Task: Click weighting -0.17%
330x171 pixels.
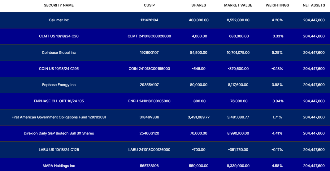Action: [277, 150]
